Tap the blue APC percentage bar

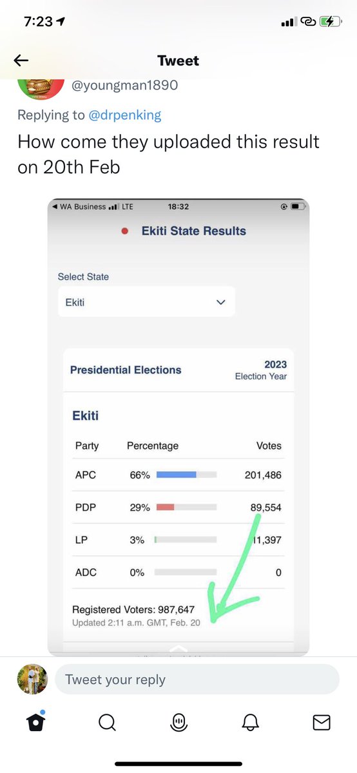177,475
